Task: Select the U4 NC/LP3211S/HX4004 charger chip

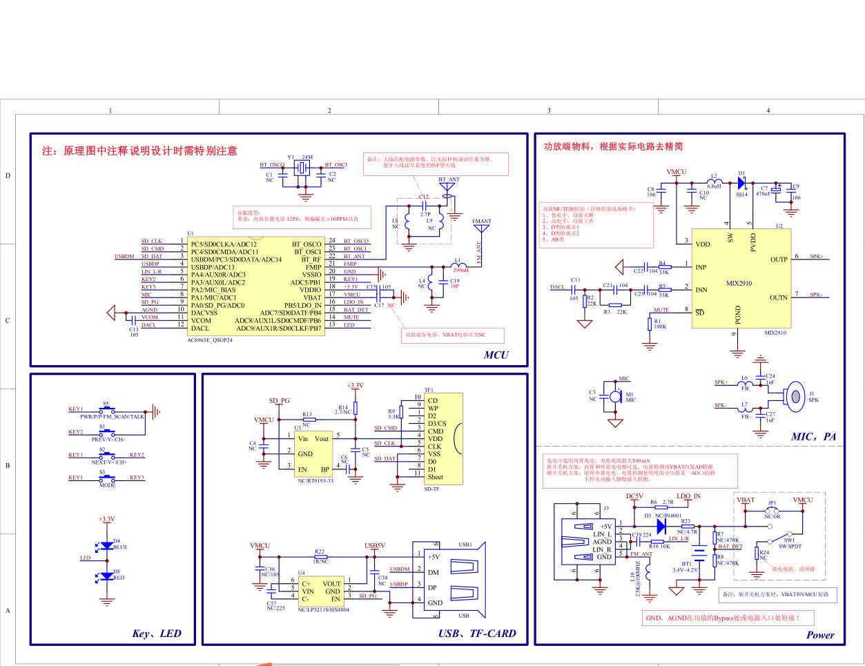Action: pos(320,591)
